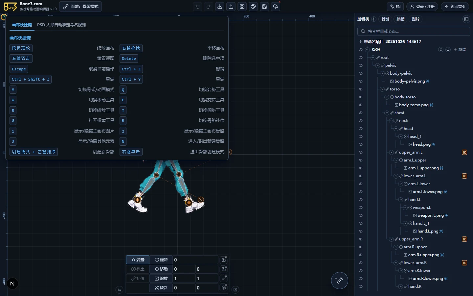The width and height of the screenshot is (473, 296).
Task: Click the floating add-bone round button
Action: coord(339,281)
